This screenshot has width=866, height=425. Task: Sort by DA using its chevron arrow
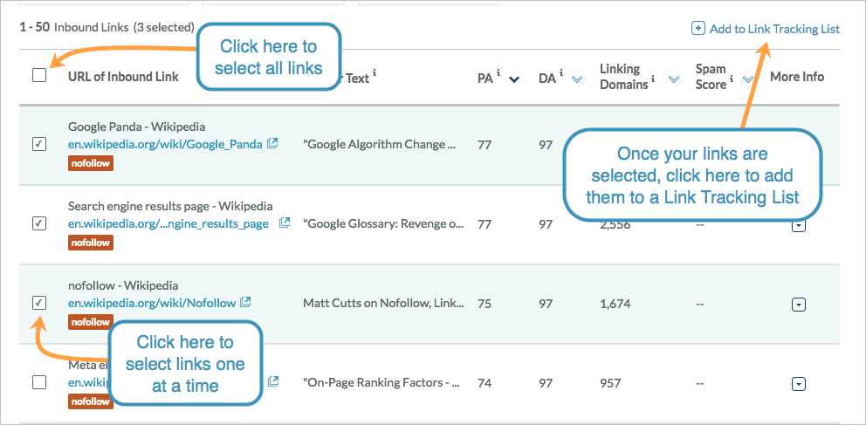click(x=577, y=79)
